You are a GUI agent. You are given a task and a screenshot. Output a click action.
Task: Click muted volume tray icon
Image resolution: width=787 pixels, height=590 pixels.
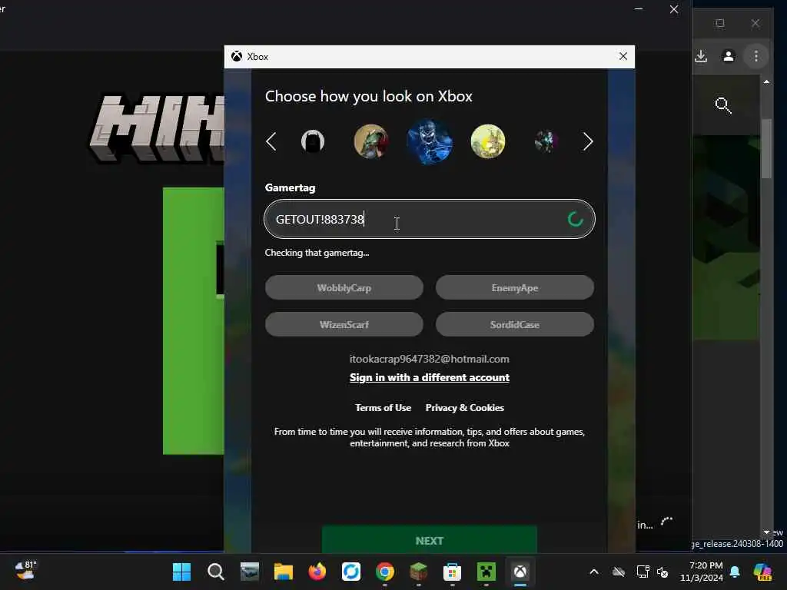point(662,572)
